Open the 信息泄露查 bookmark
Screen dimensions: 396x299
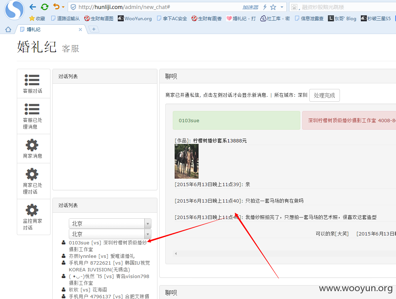(309, 18)
